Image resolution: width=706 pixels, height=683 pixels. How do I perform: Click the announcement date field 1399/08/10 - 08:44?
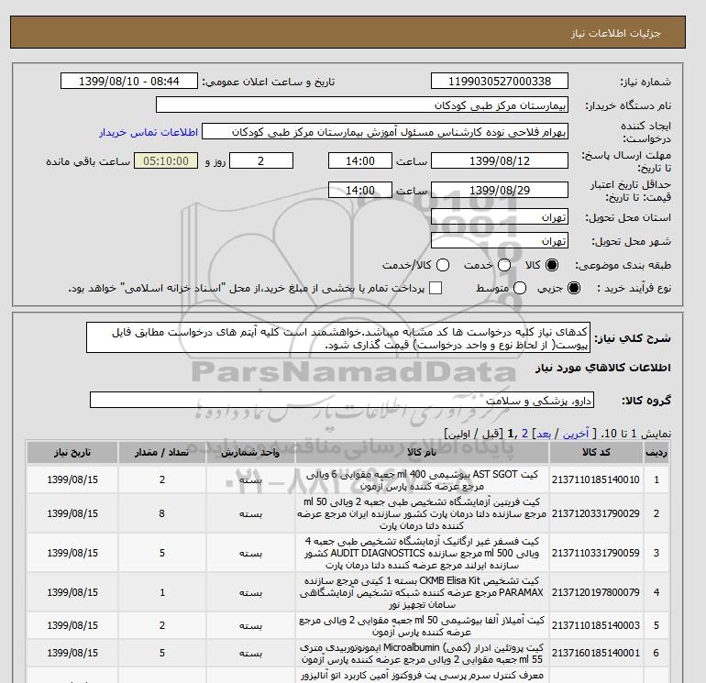tap(129, 81)
